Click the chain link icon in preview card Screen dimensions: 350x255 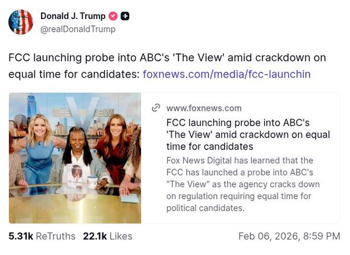pos(156,108)
